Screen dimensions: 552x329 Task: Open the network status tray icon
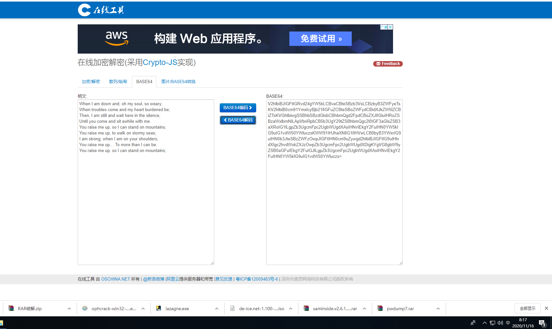tap(493, 323)
